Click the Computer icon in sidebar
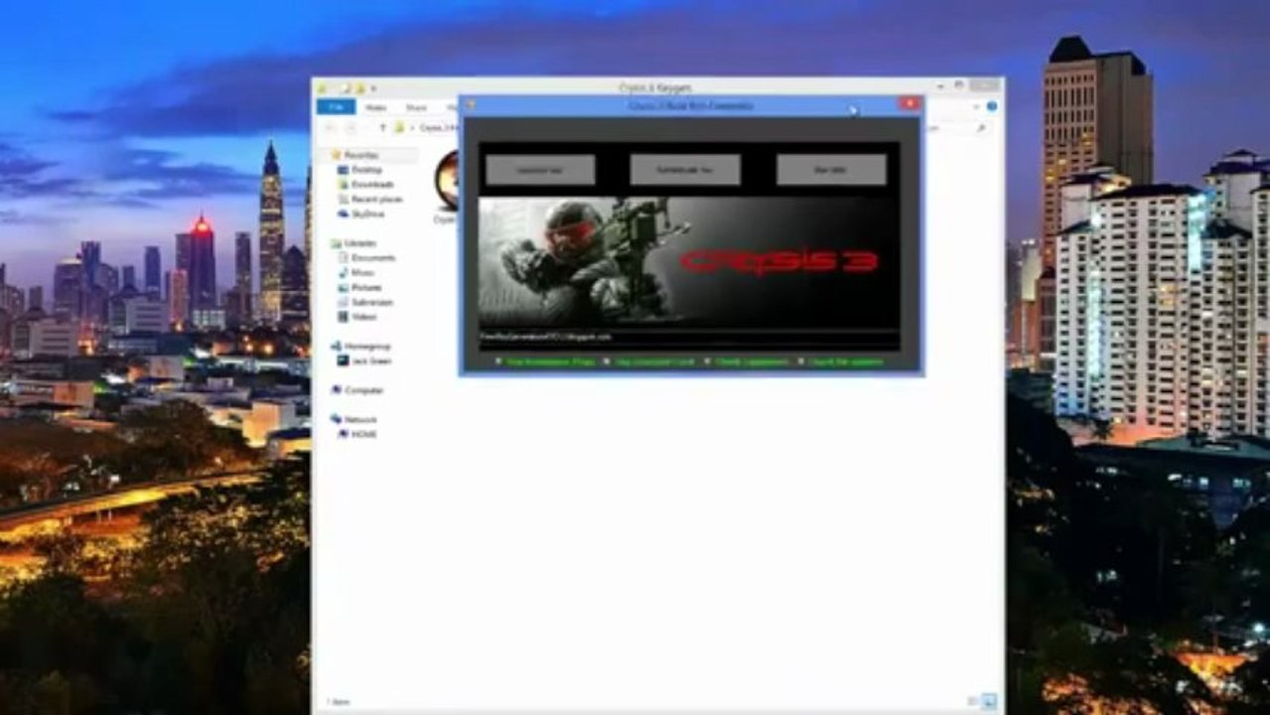The image size is (1270, 715). coord(337,390)
